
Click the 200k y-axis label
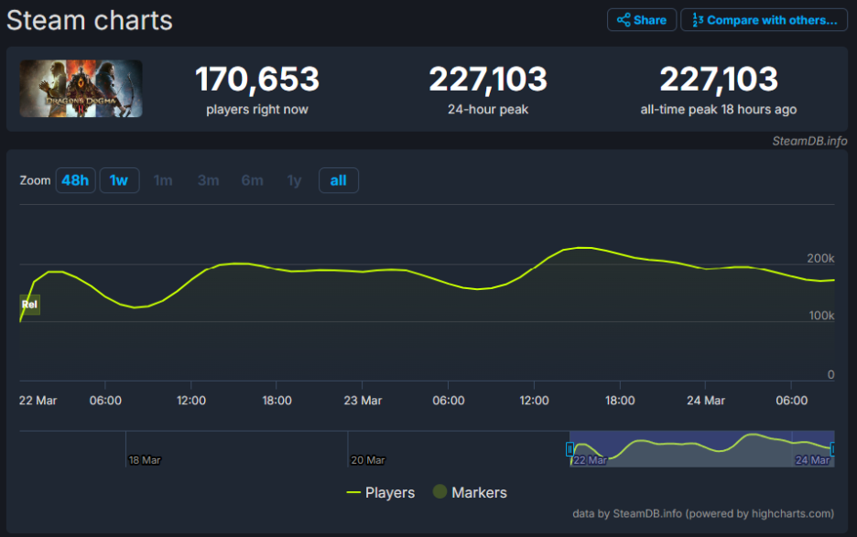click(x=820, y=258)
